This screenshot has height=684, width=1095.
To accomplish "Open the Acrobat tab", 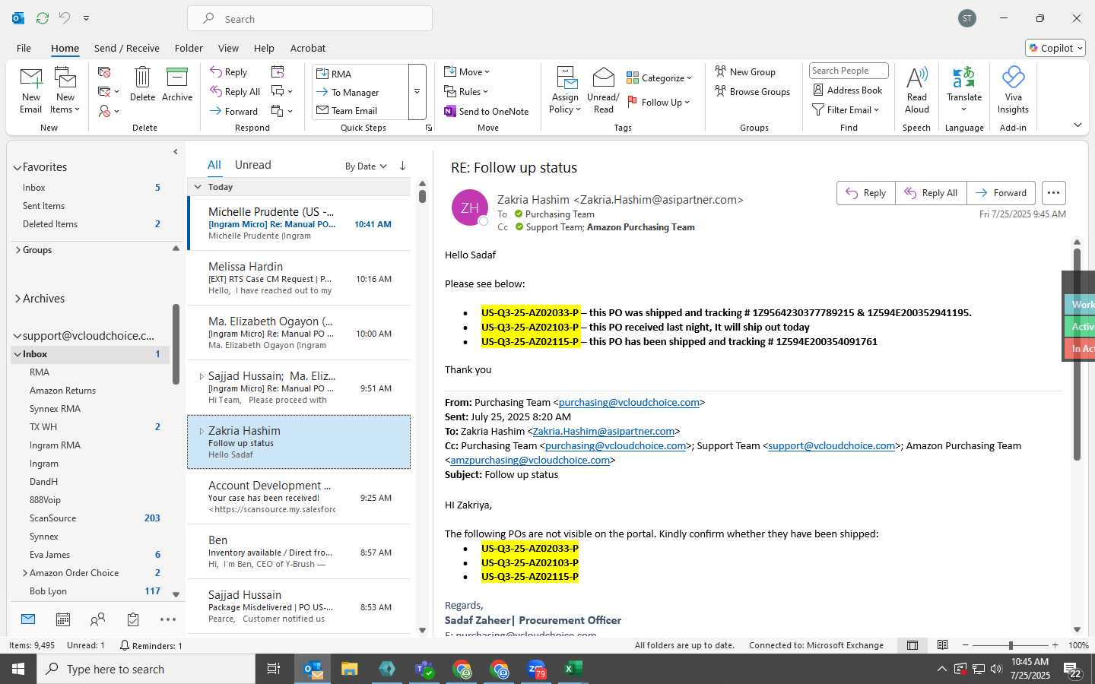I will point(308,48).
